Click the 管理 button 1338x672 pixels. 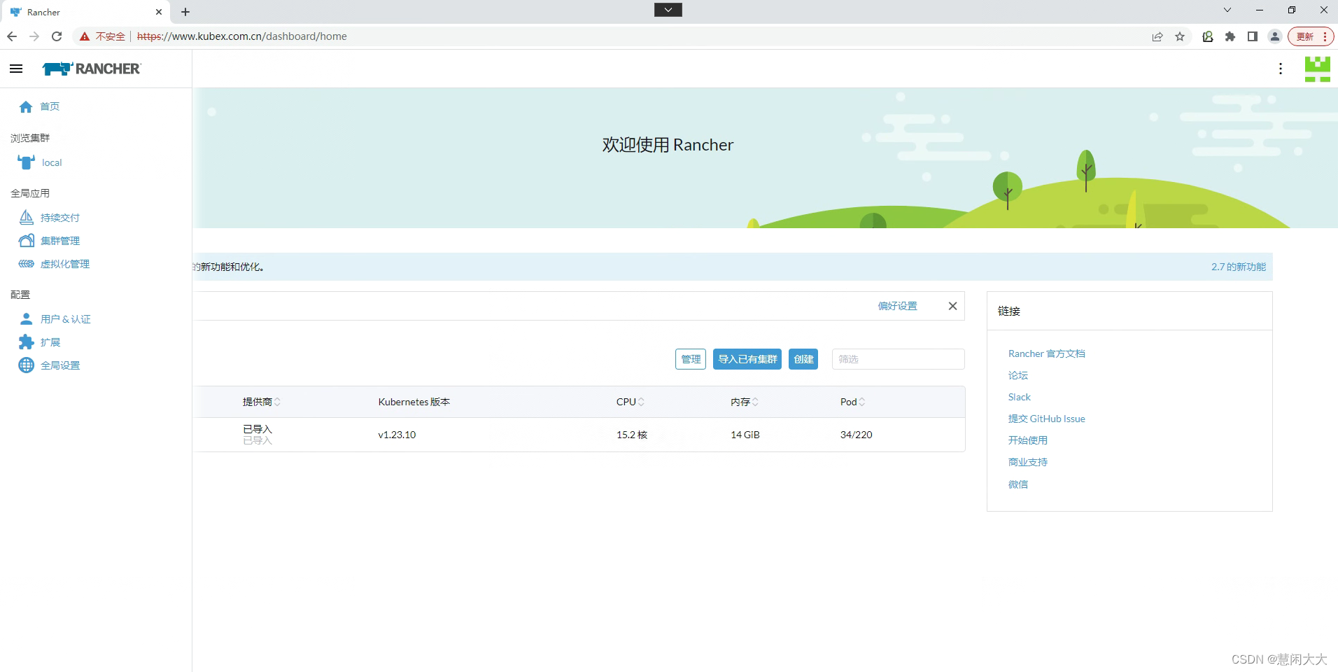click(691, 359)
